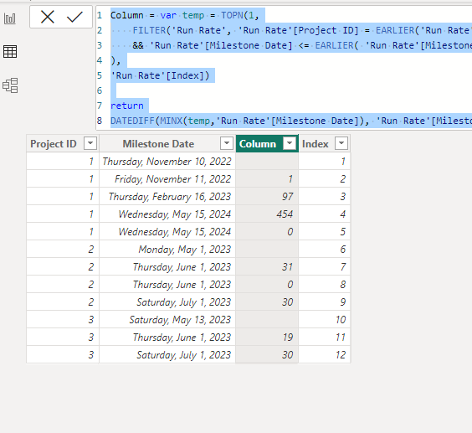
Task: Open the Project ID column filter dropdown
Action: (90, 143)
